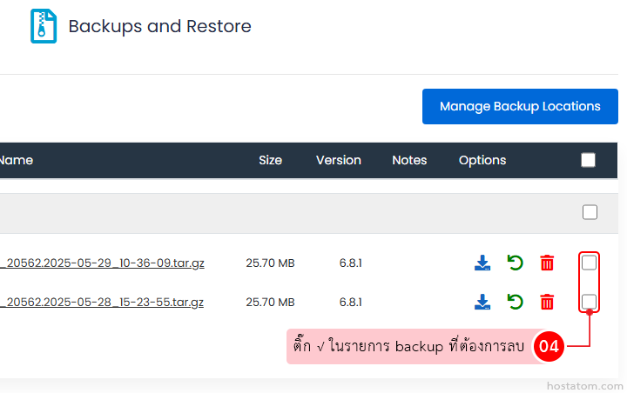Image resolution: width=627 pixels, height=393 pixels.
Task: Select the 2025-05-28 backup checkbox
Action: tap(590, 302)
